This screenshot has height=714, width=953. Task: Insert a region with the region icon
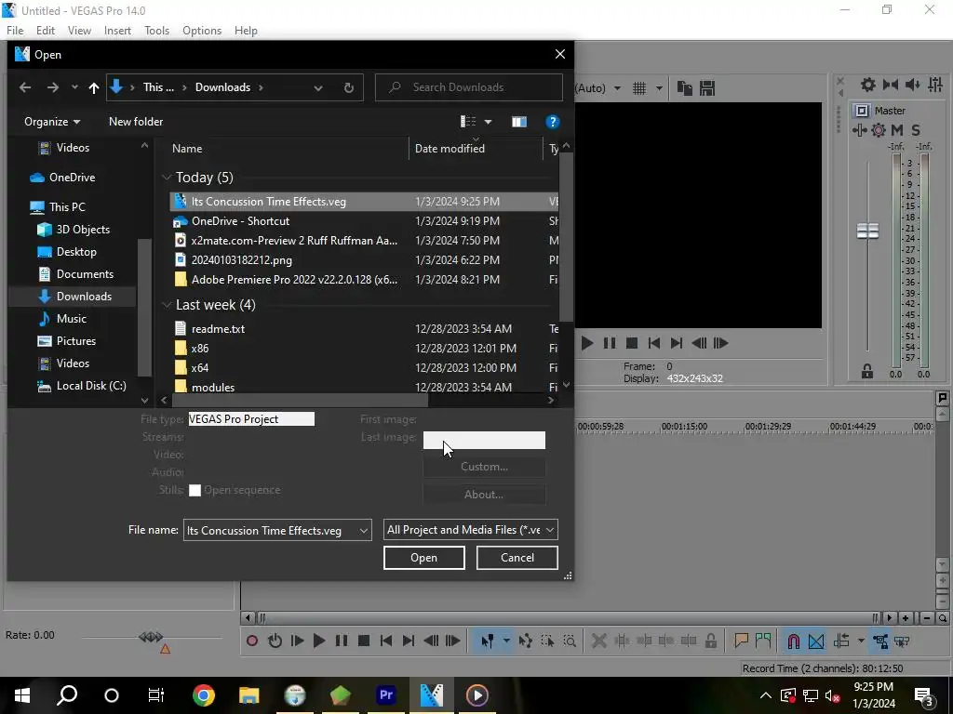click(763, 641)
